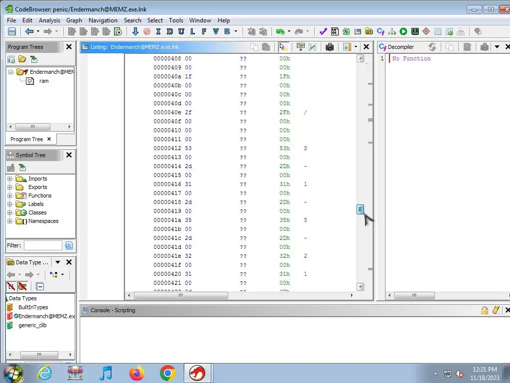Expand the Labels folder
Viewport: 510px width, 383px height.
[10, 204]
